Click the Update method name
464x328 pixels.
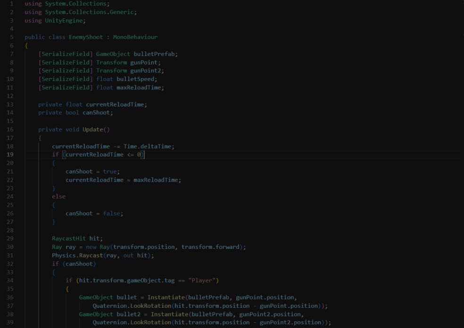click(92, 129)
